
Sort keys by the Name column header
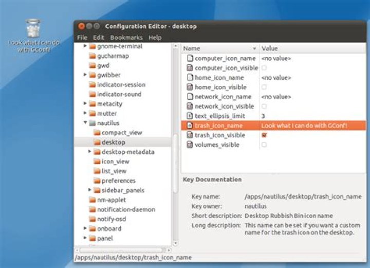[x=220, y=48]
